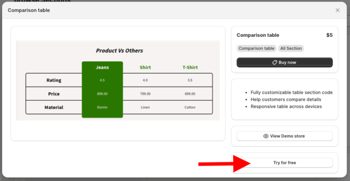Click Help customers compare details text
This screenshot has height=181, width=350.
coord(285,100)
